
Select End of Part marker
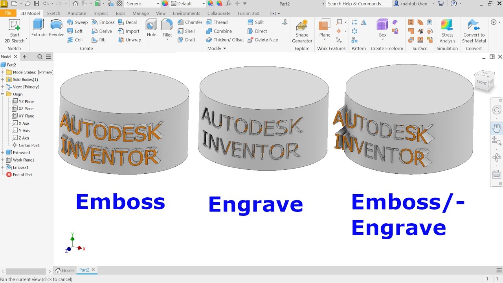[x=19, y=175]
